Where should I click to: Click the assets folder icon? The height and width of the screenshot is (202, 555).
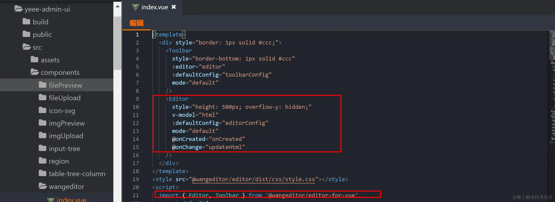[x=35, y=60]
